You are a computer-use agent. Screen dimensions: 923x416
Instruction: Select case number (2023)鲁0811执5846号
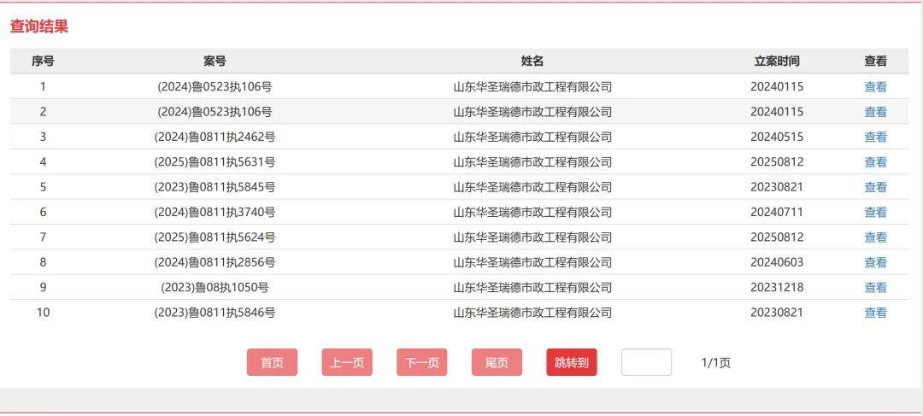point(215,313)
